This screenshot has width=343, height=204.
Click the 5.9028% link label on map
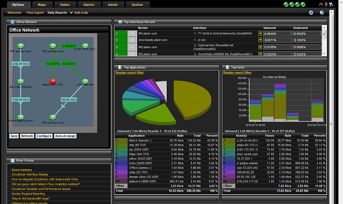(x=69, y=46)
